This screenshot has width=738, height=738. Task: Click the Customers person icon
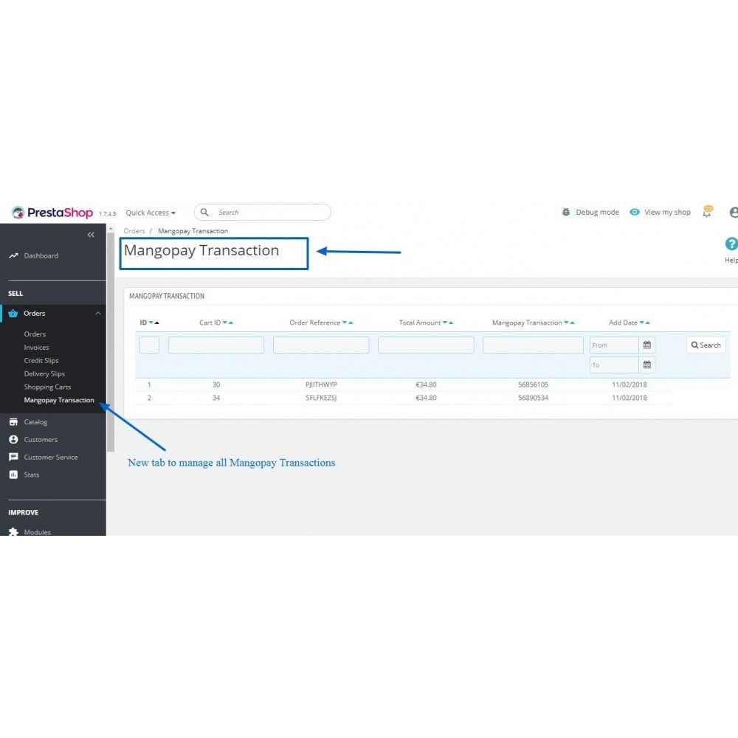tap(13, 440)
